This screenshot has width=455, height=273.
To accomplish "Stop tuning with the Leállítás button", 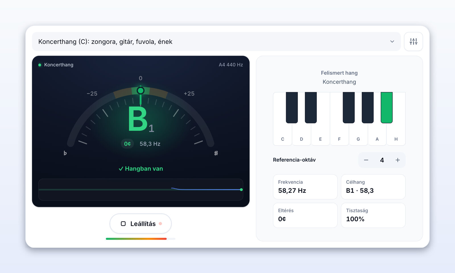I will click(x=140, y=224).
